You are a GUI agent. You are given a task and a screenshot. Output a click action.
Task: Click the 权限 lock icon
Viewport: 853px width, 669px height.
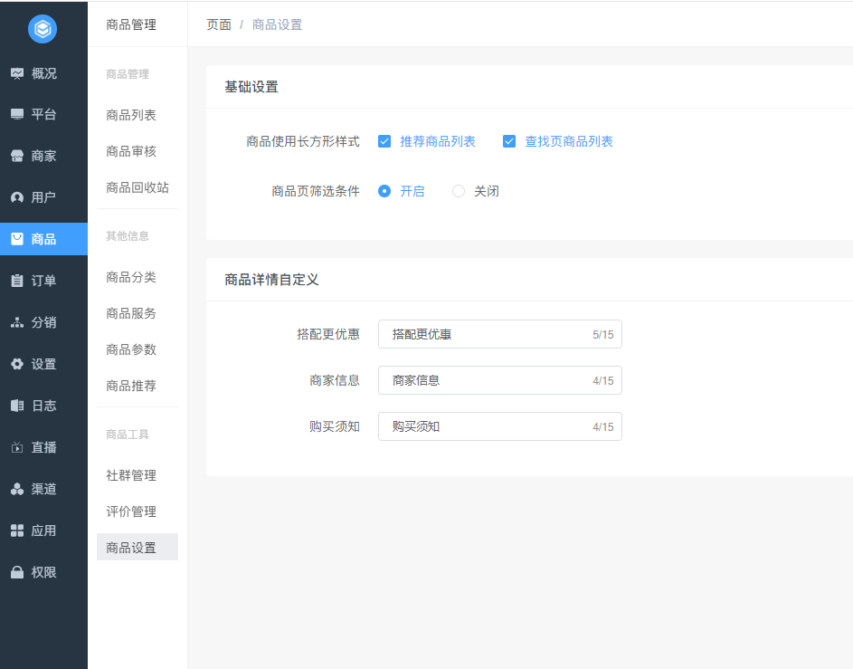coord(17,572)
